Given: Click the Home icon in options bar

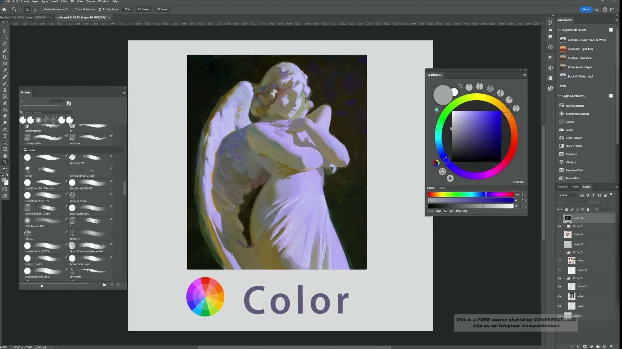Looking at the screenshot, I should click(4, 9).
